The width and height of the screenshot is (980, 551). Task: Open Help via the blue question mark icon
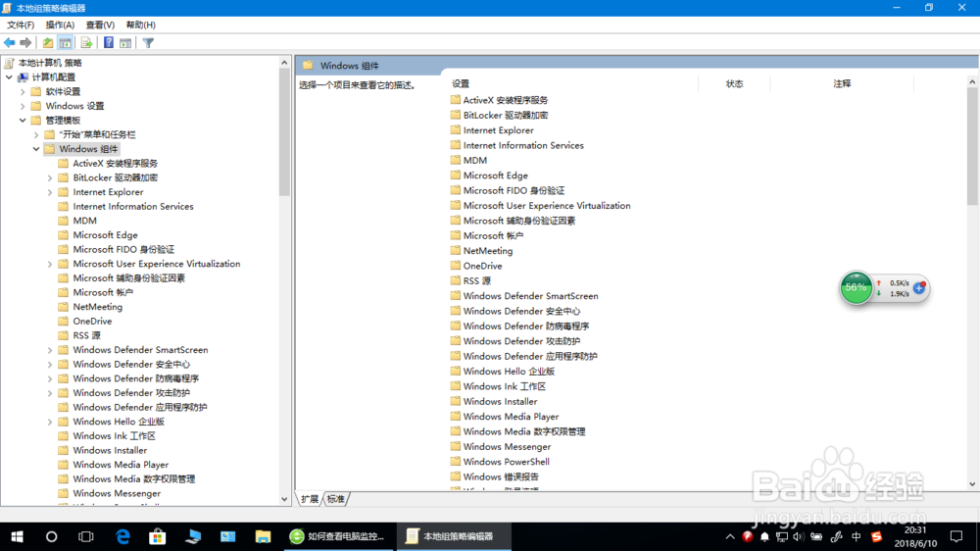click(x=109, y=42)
